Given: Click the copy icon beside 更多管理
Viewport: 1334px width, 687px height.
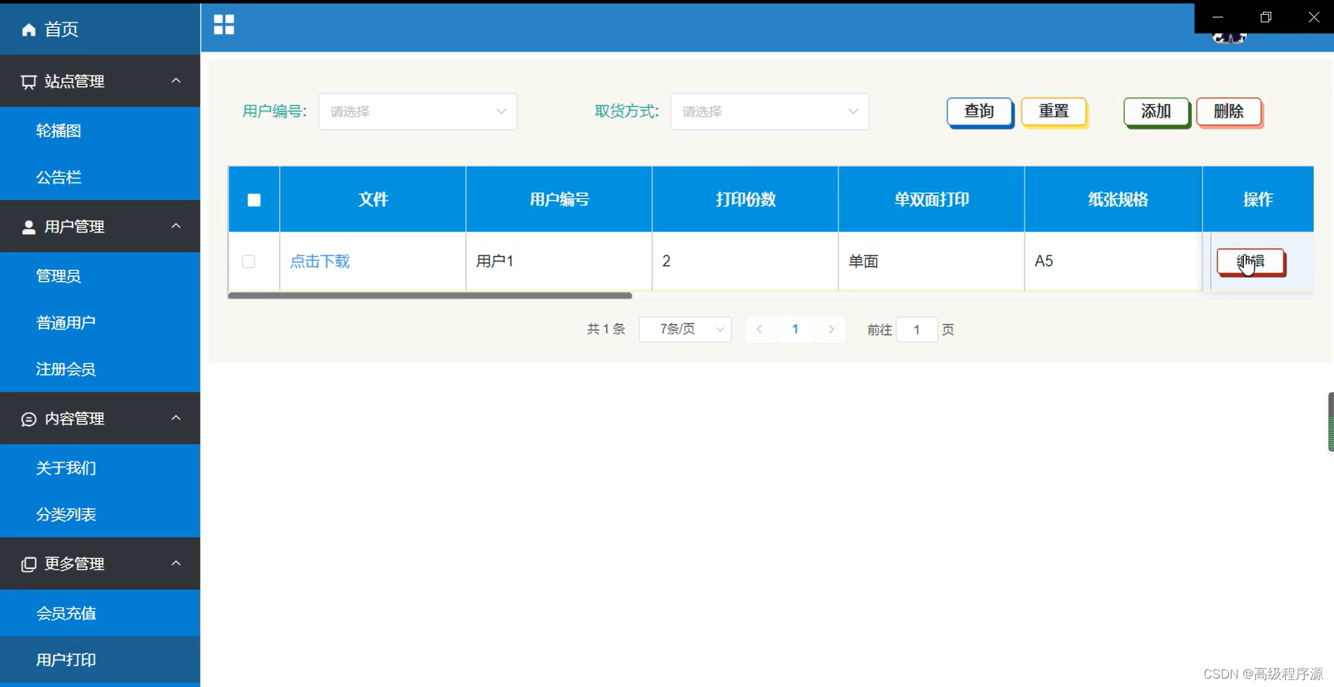Looking at the screenshot, I should (28, 564).
